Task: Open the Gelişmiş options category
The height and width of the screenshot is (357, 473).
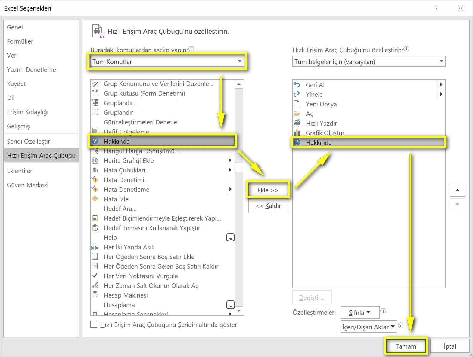Action: tap(41, 126)
